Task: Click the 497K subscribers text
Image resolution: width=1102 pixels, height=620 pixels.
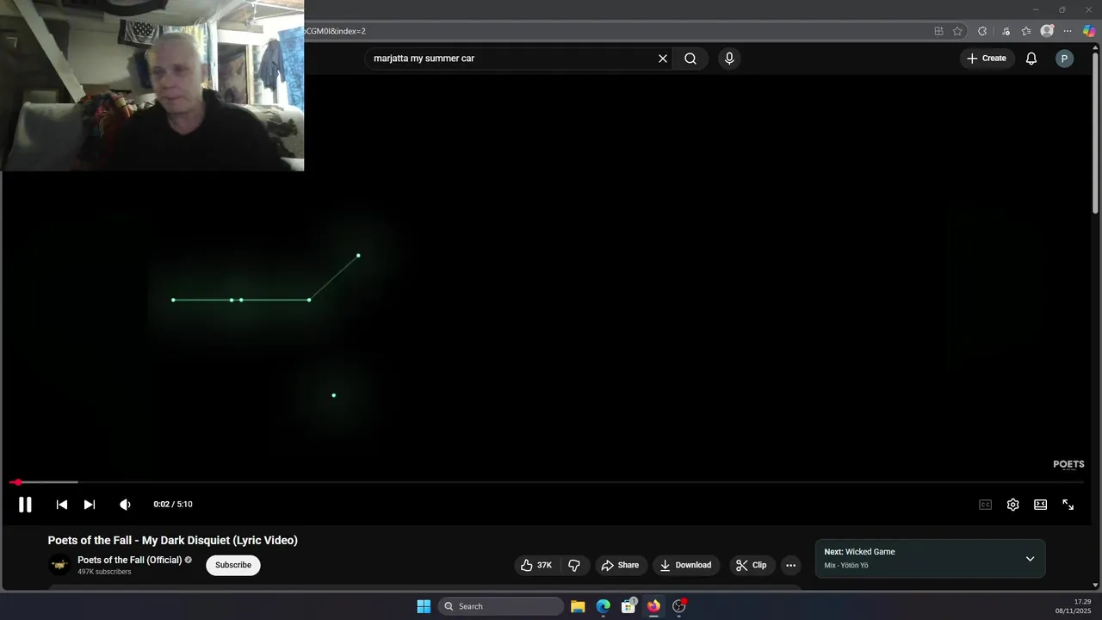Action: pos(104,572)
